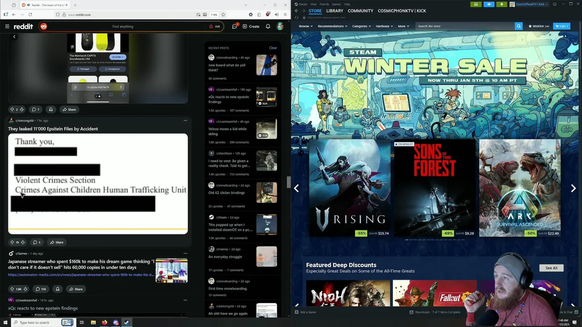Open Reddit notifications bell
Image resolution: width=582 pixels, height=327 pixels.
[x=268, y=26]
